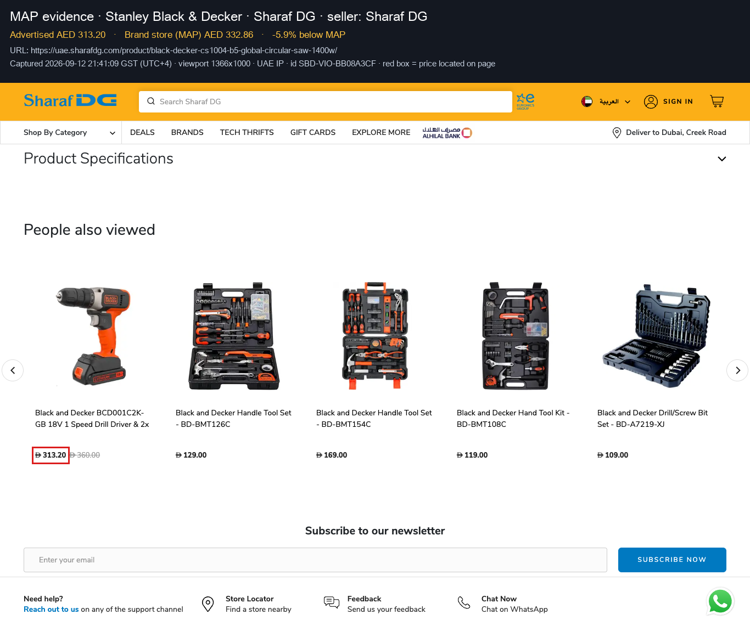Click the struck-through 360.00 price
Viewport: 750px width, 631px height.
coord(85,455)
